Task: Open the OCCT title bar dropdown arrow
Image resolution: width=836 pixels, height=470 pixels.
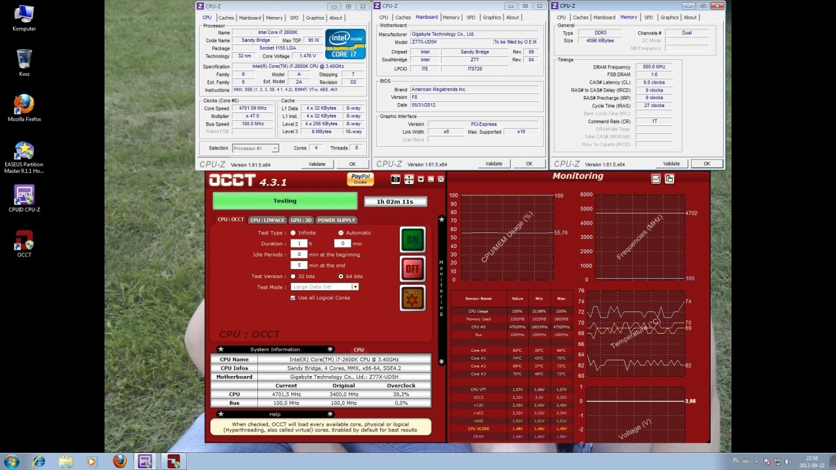Action: pyautogui.click(x=421, y=180)
